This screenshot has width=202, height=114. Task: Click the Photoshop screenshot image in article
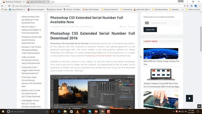point(92,92)
